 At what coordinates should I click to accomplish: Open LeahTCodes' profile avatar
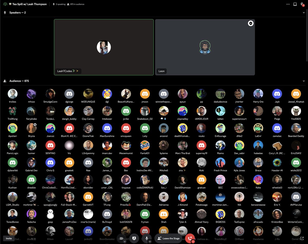[104, 47]
